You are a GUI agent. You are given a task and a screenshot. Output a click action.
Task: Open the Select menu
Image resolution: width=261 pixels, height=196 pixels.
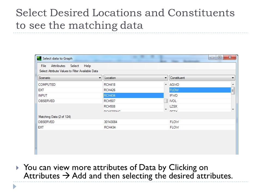(74, 66)
